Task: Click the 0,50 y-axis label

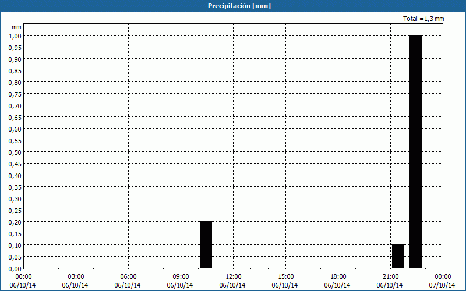Action: click(15, 152)
